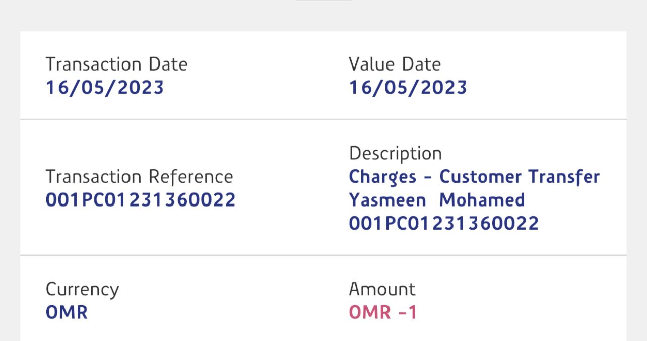Click Customer Transfer text in description
Screen dimensions: 647x341
coord(520,177)
